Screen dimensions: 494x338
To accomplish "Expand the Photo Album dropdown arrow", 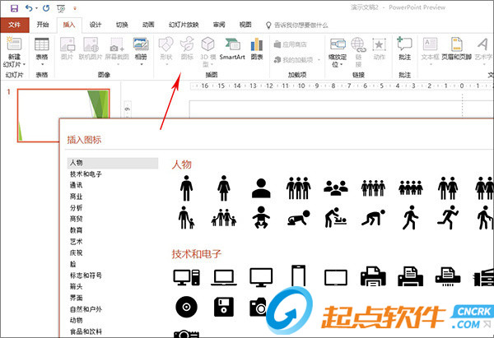I will point(142,64).
